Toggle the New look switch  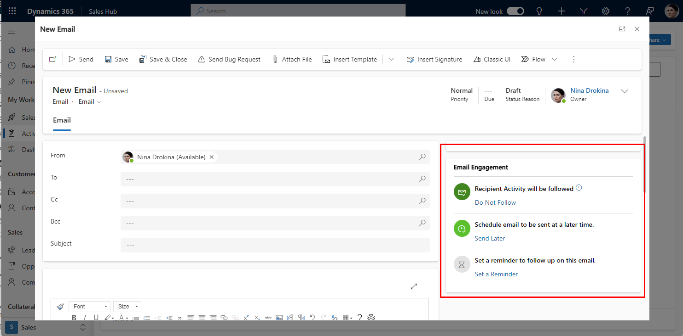[515, 11]
